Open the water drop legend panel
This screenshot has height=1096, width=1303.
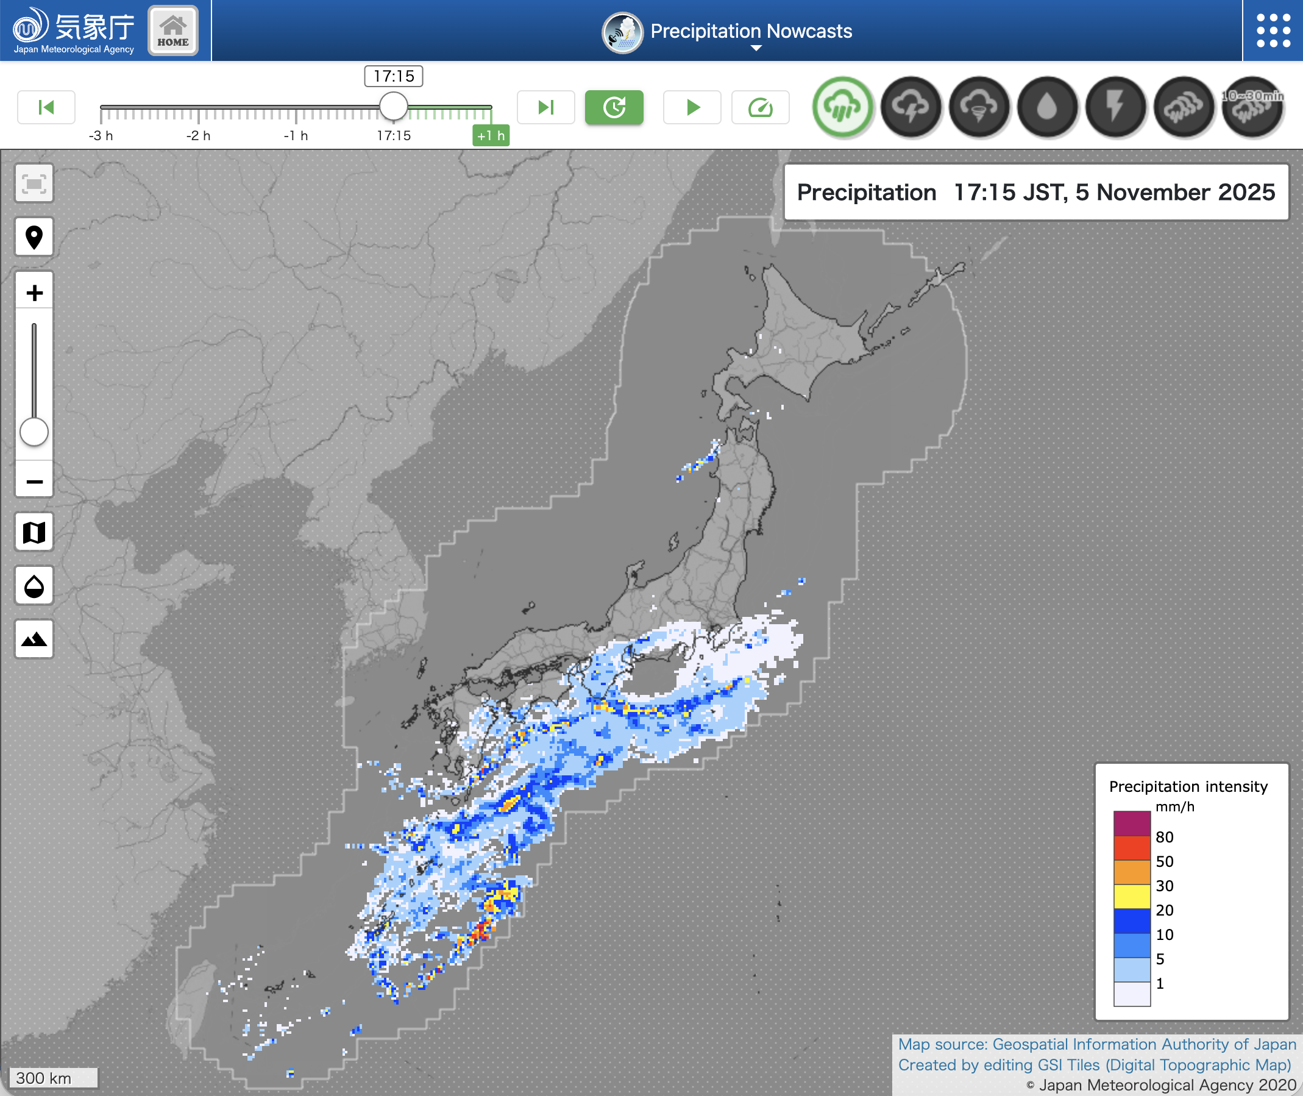coord(34,585)
